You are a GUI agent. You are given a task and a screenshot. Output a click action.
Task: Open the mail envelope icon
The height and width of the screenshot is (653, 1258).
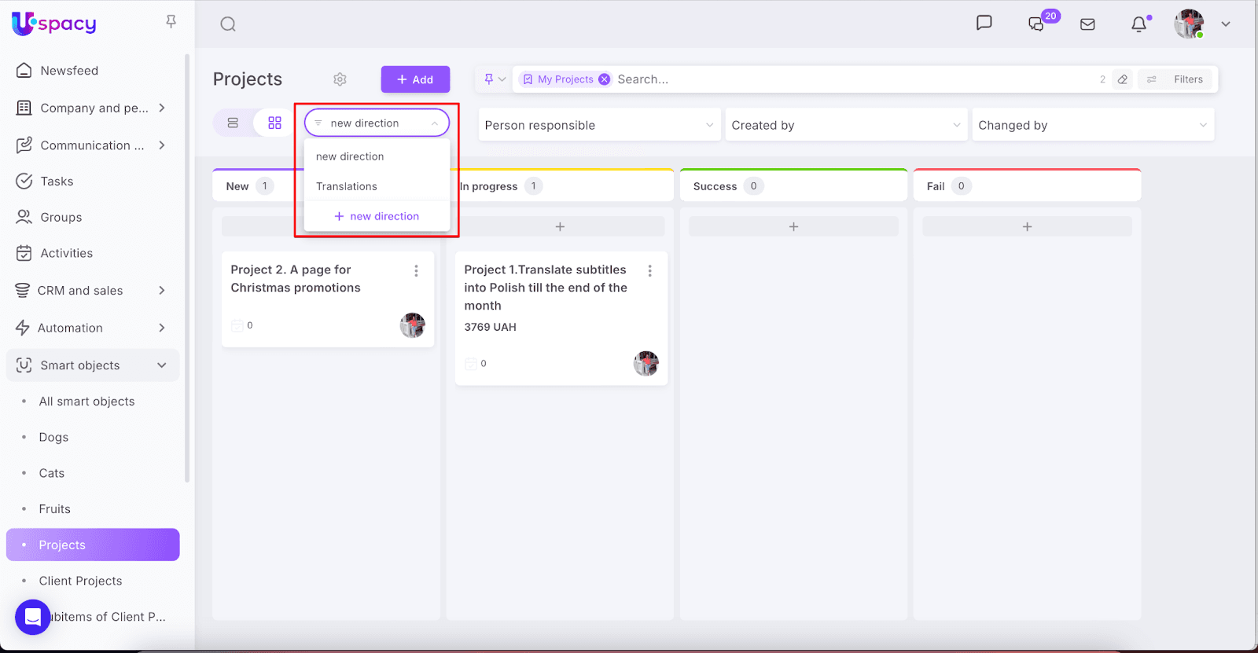pyautogui.click(x=1087, y=24)
